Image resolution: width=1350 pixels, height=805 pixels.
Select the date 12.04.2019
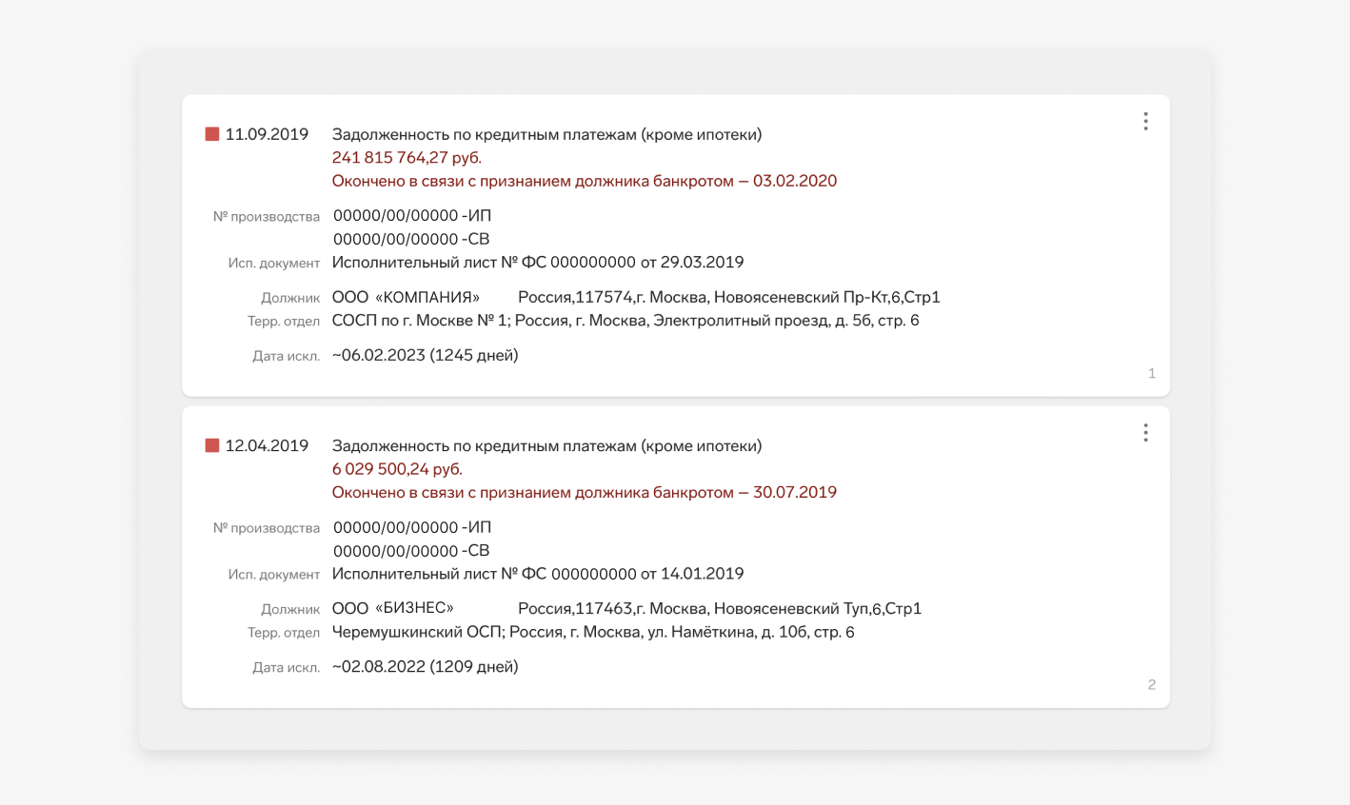(x=267, y=445)
